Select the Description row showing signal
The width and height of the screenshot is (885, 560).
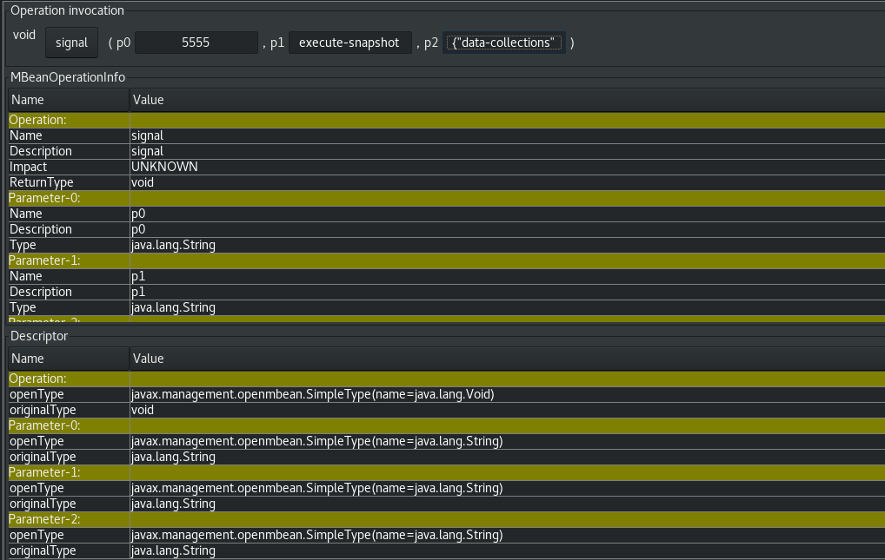click(87, 150)
